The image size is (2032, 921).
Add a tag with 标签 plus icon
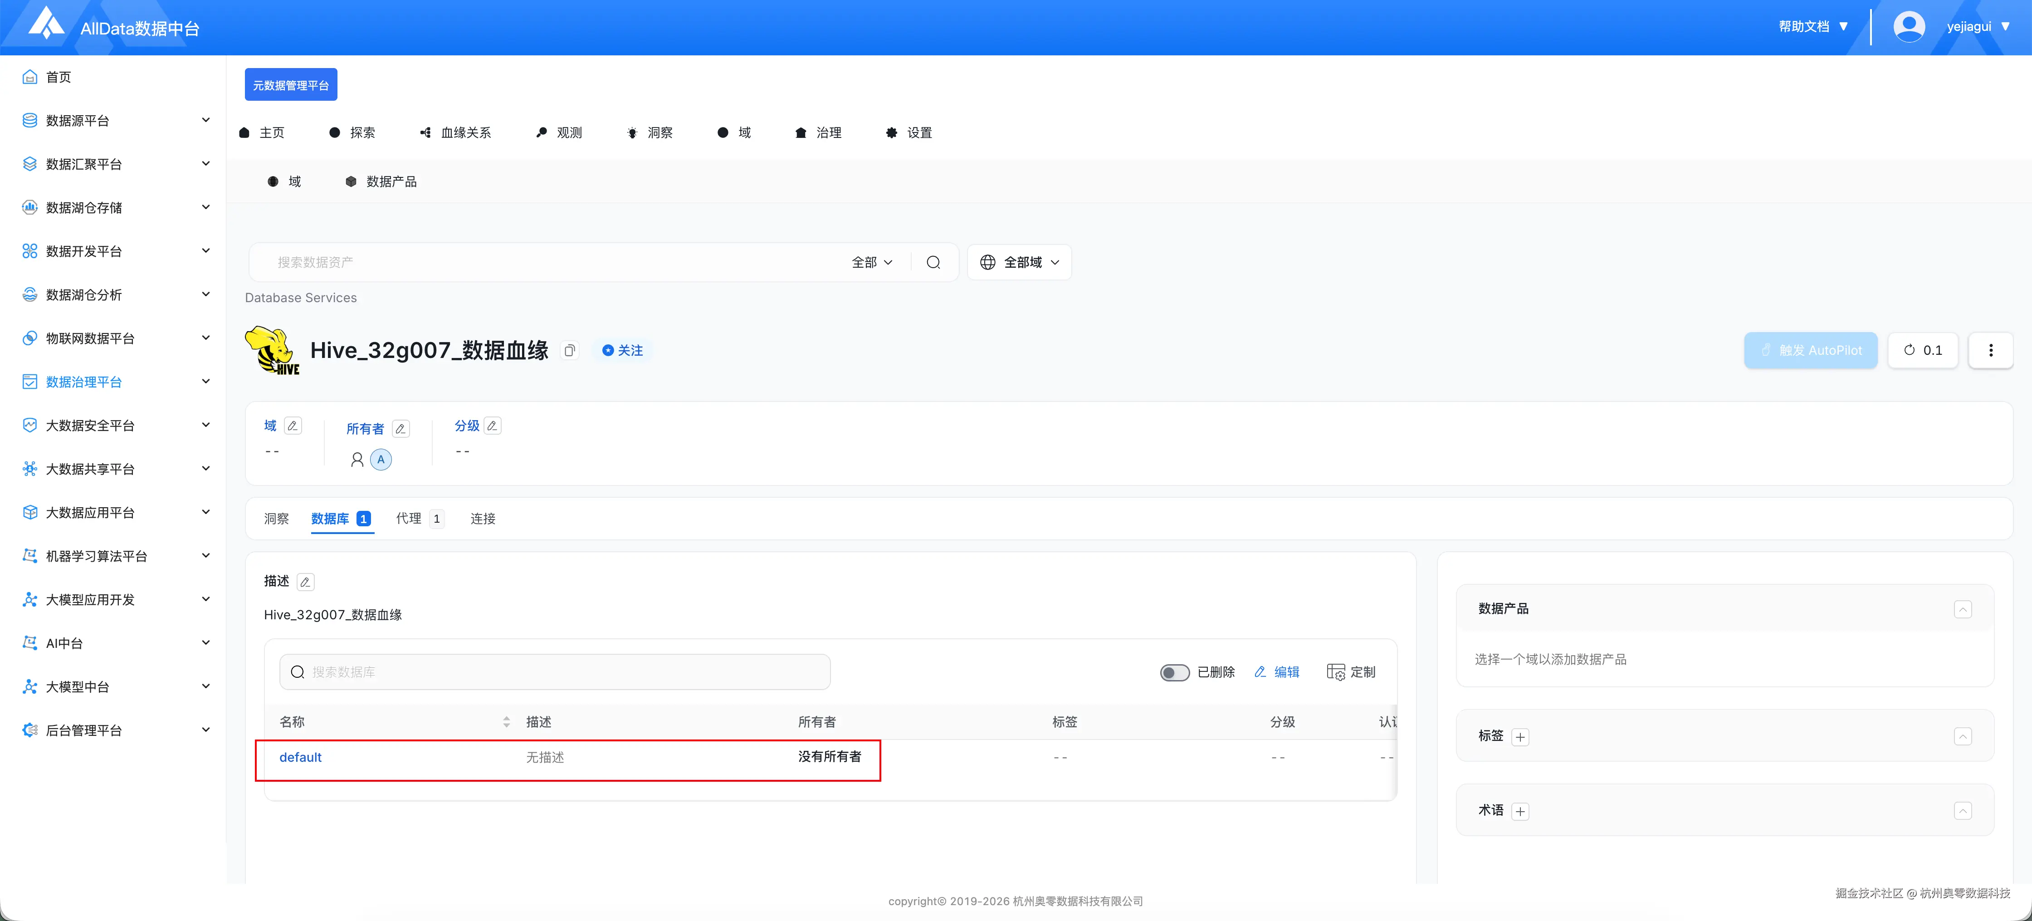(x=1520, y=737)
